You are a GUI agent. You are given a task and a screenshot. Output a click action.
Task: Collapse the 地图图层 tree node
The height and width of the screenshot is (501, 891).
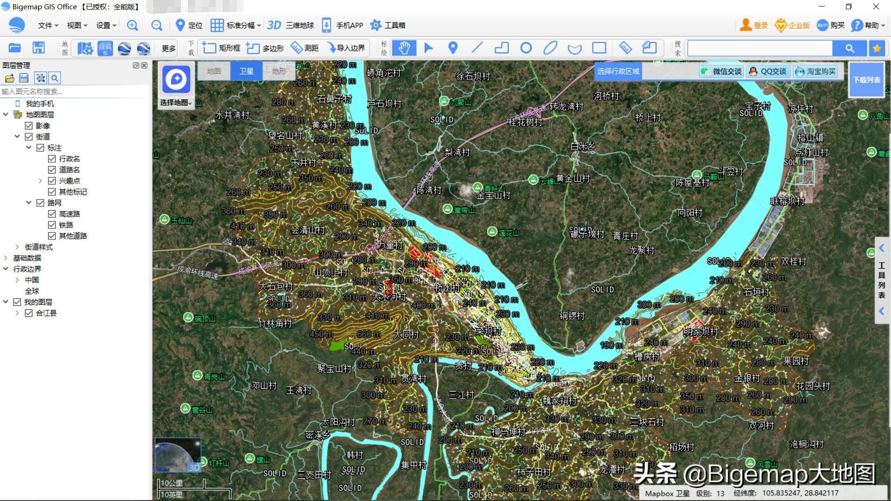(x=6, y=115)
